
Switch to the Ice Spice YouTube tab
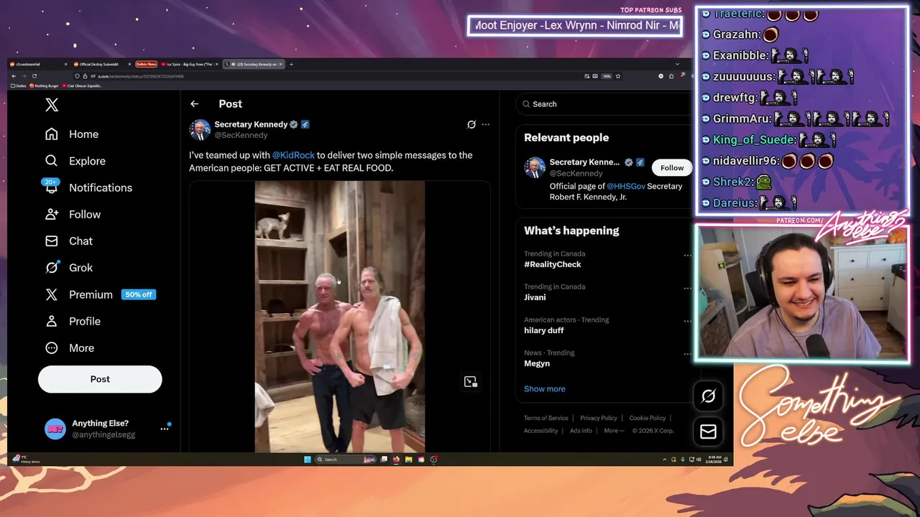pos(190,64)
